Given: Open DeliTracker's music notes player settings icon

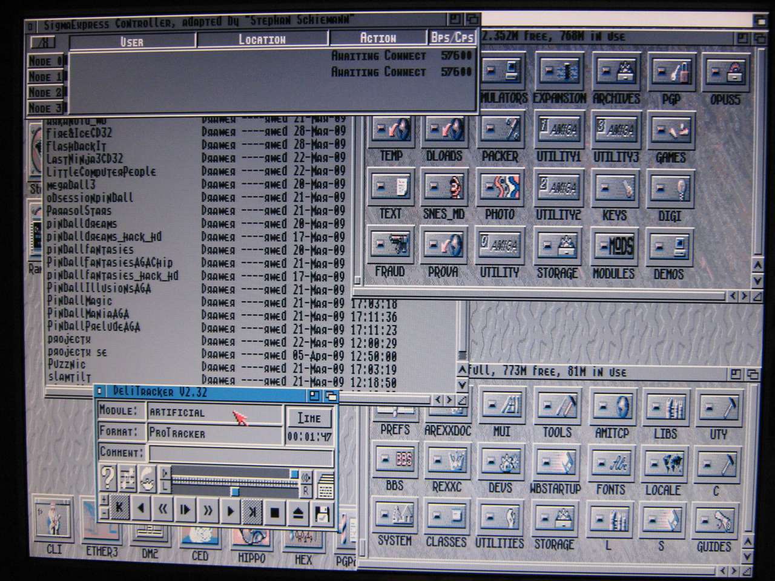Looking at the screenshot, I should tap(127, 478).
